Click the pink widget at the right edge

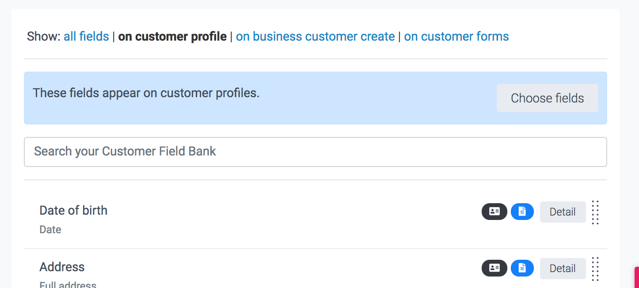636,277
